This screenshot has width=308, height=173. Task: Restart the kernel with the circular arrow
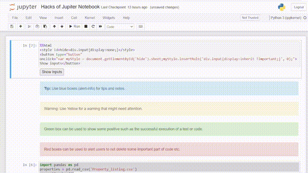coord(93,26)
